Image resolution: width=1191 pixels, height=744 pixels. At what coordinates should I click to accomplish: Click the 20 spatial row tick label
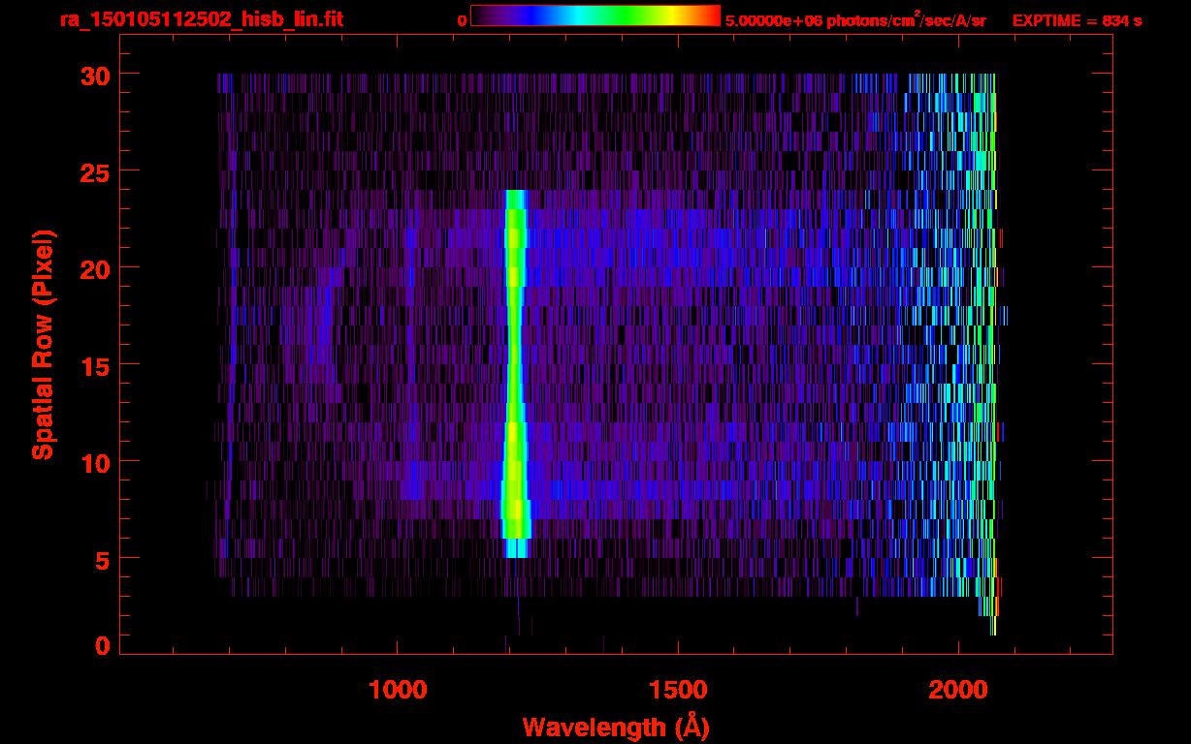[94, 268]
